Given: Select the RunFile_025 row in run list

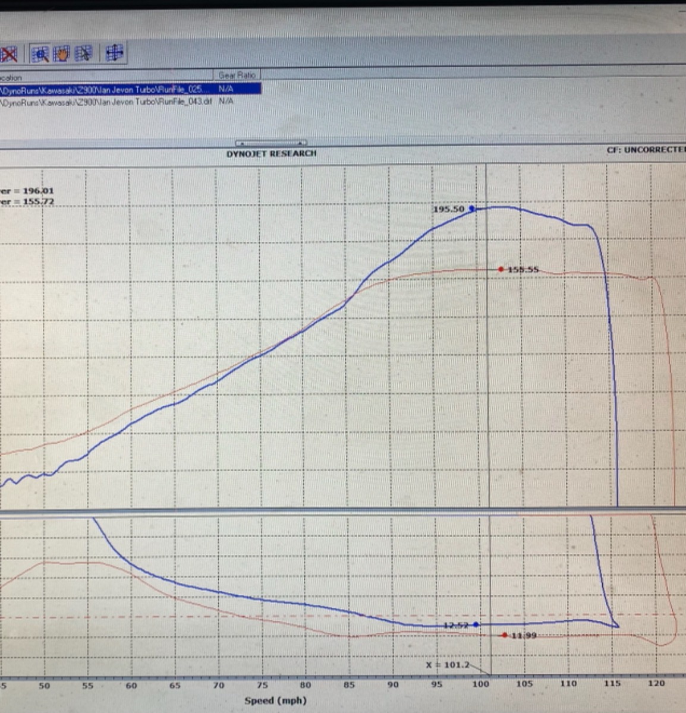Looking at the screenshot, I should tap(107, 89).
